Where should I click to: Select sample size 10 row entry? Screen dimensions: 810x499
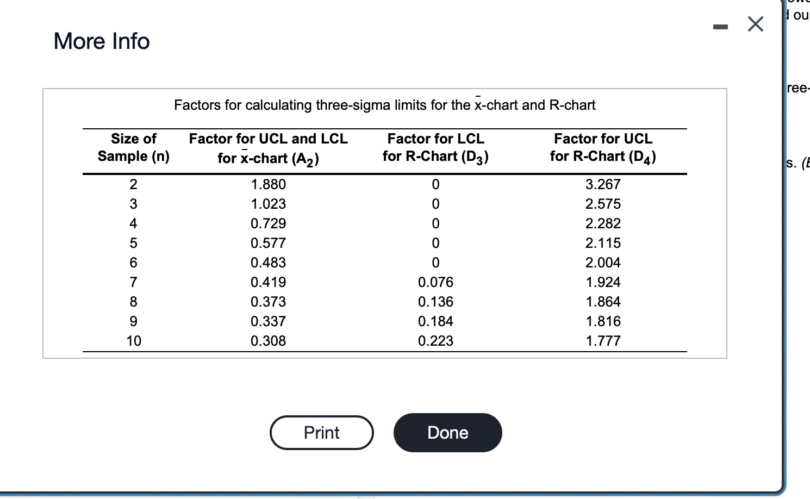133,341
